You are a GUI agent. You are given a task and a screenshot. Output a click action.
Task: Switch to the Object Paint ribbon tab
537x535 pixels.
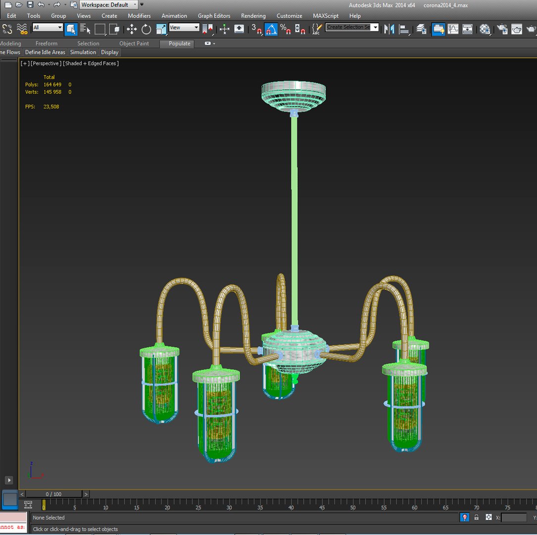click(x=134, y=44)
